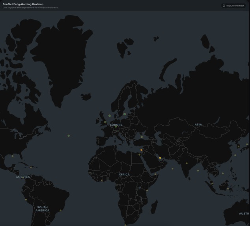Select the marker in the Caribbean Sea

pyautogui.click(x=31, y=167)
